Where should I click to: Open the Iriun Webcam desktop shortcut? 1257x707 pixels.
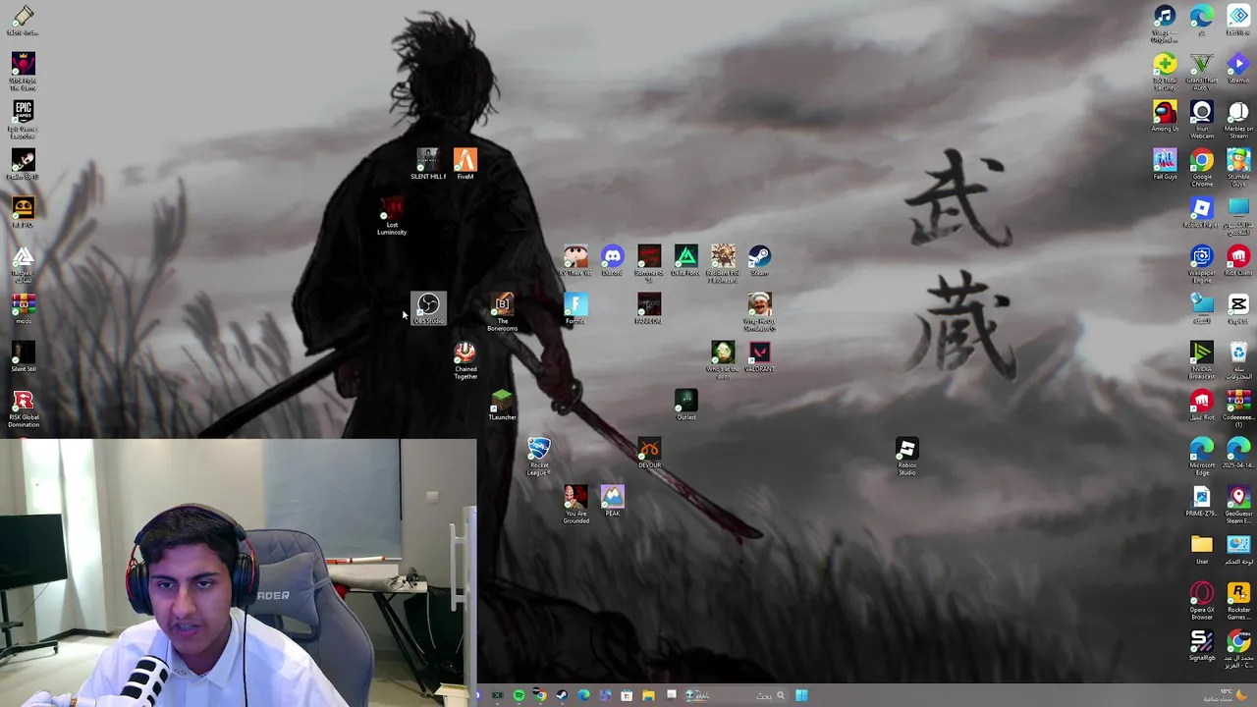[x=1202, y=120]
